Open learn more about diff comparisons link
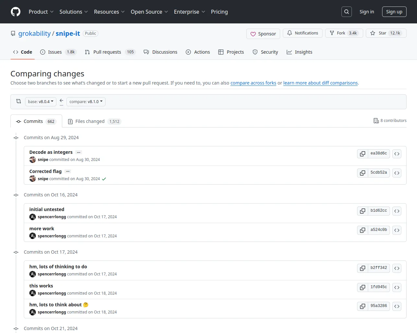Screen dimensions: 417x333 pyautogui.click(x=320, y=83)
